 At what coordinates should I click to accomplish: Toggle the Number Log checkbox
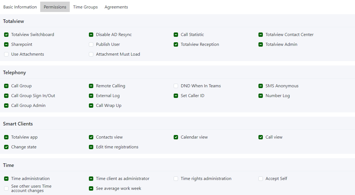click(x=261, y=96)
